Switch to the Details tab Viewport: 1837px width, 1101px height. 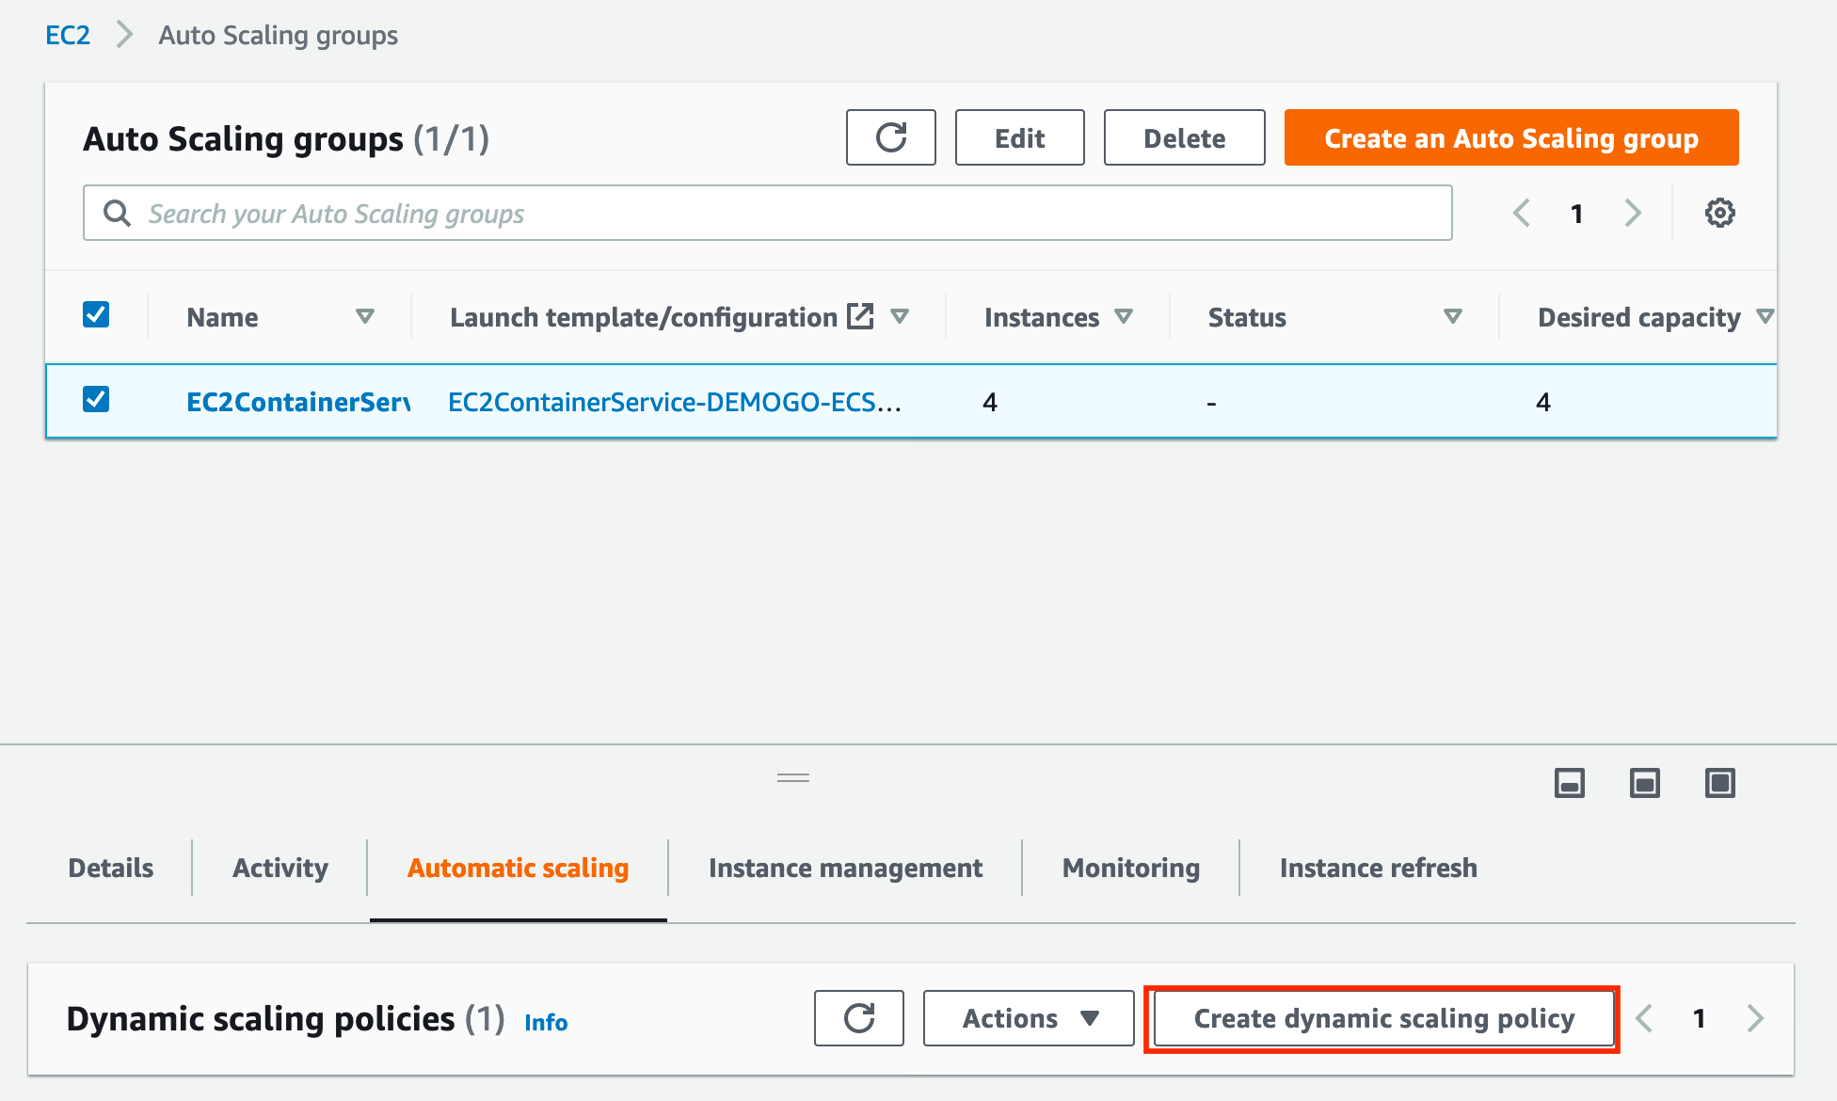point(111,868)
